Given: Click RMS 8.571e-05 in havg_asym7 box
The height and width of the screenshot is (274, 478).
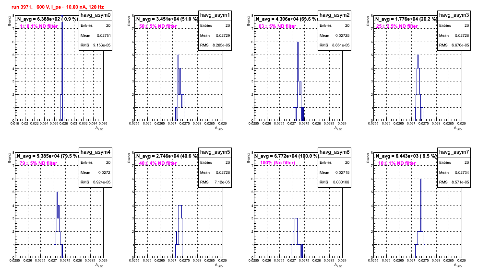Looking at the screenshot, I should click(454, 183).
